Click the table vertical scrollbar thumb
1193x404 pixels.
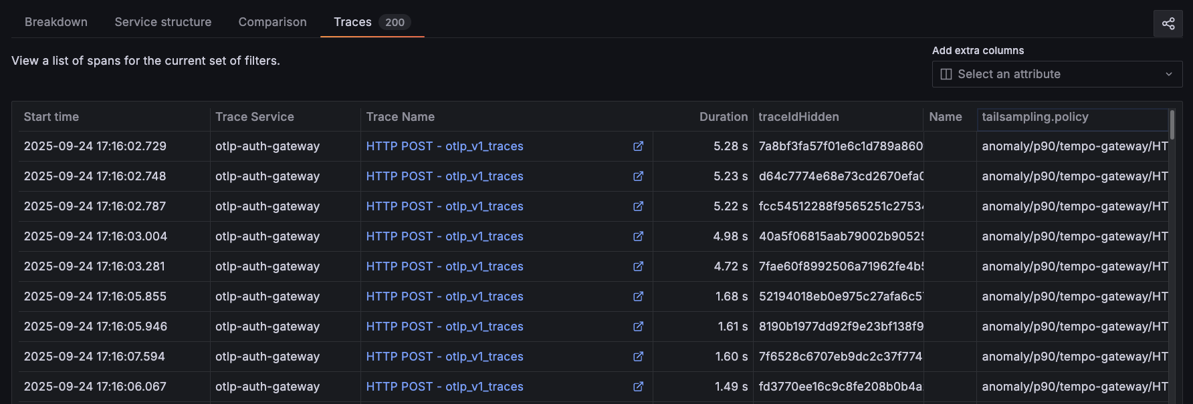[x=1172, y=125]
